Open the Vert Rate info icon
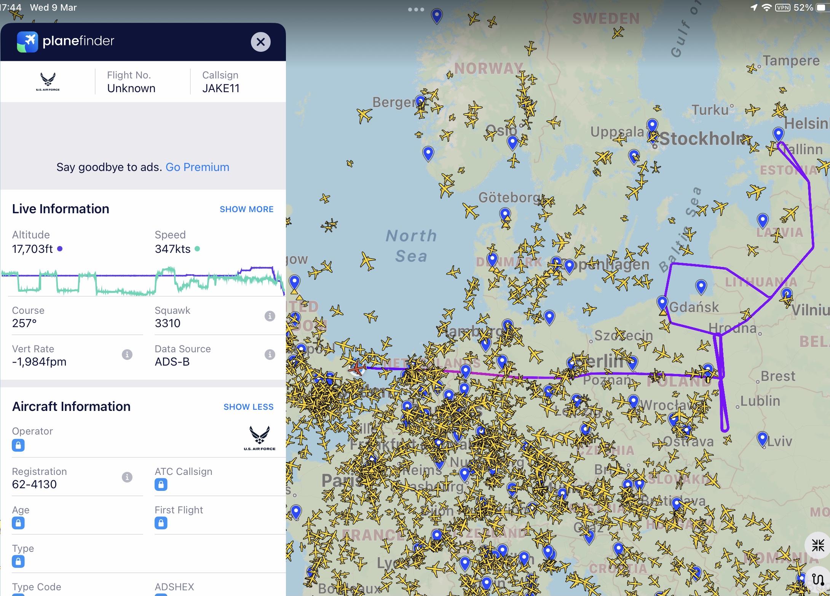The image size is (830, 596). pos(127,354)
